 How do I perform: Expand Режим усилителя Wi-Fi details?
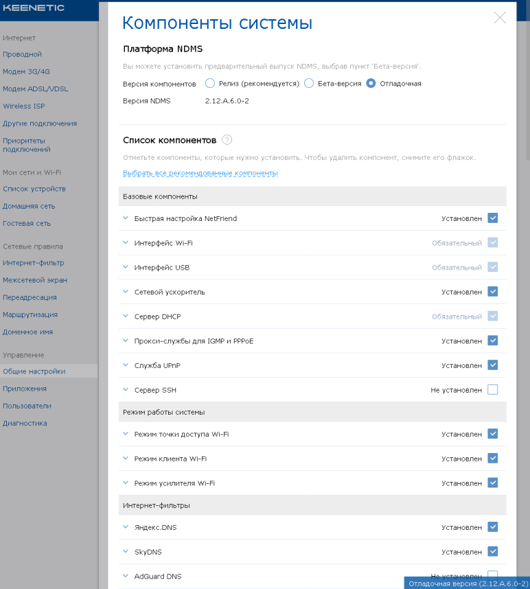(126, 483)
